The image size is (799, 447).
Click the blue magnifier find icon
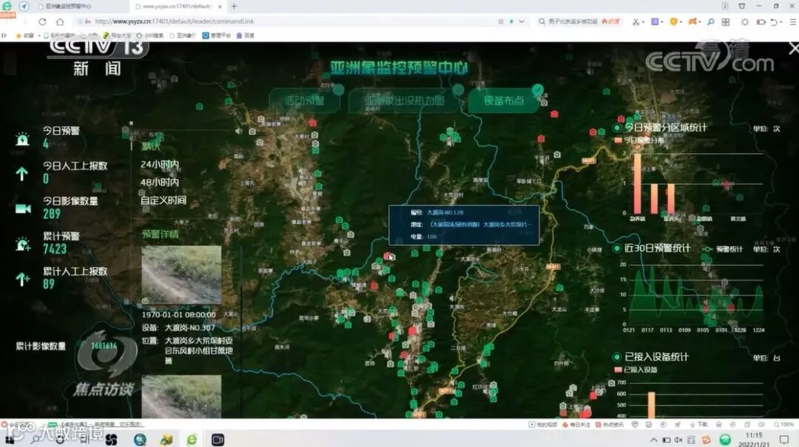pyautogui.click(x=711, y=22)
